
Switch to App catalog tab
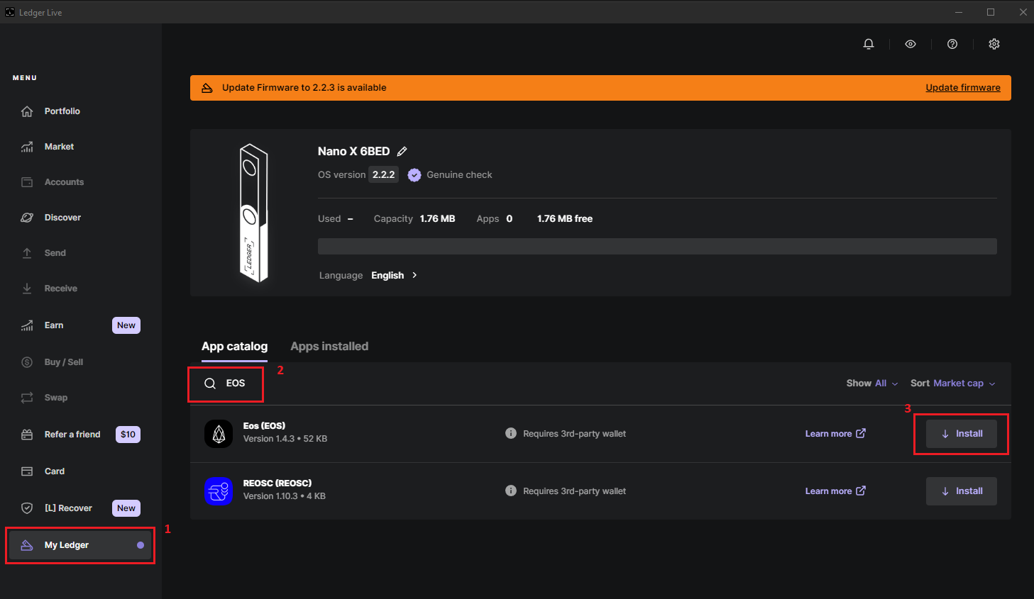(234, 347)
